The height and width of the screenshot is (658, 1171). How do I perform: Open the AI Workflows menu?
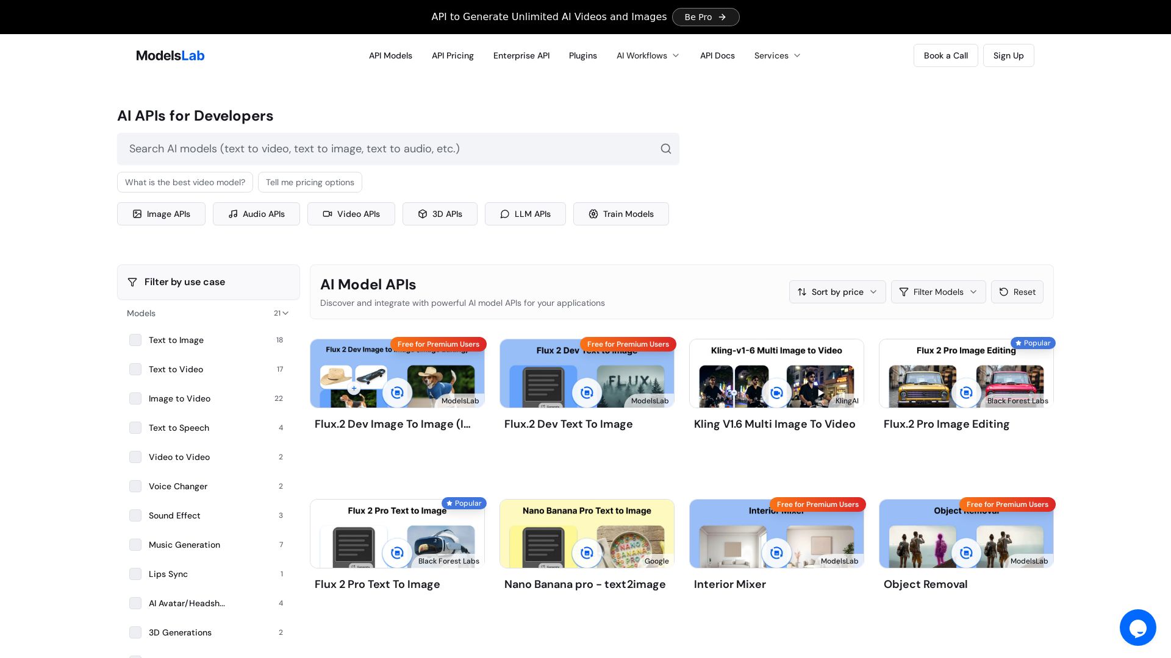click(648, 55)
